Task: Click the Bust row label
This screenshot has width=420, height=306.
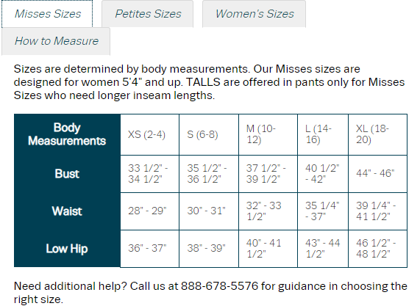Action: click(67, 174)
